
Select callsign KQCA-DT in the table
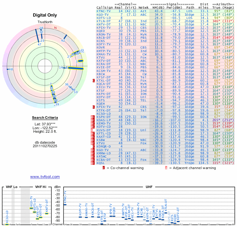(104, 84)
